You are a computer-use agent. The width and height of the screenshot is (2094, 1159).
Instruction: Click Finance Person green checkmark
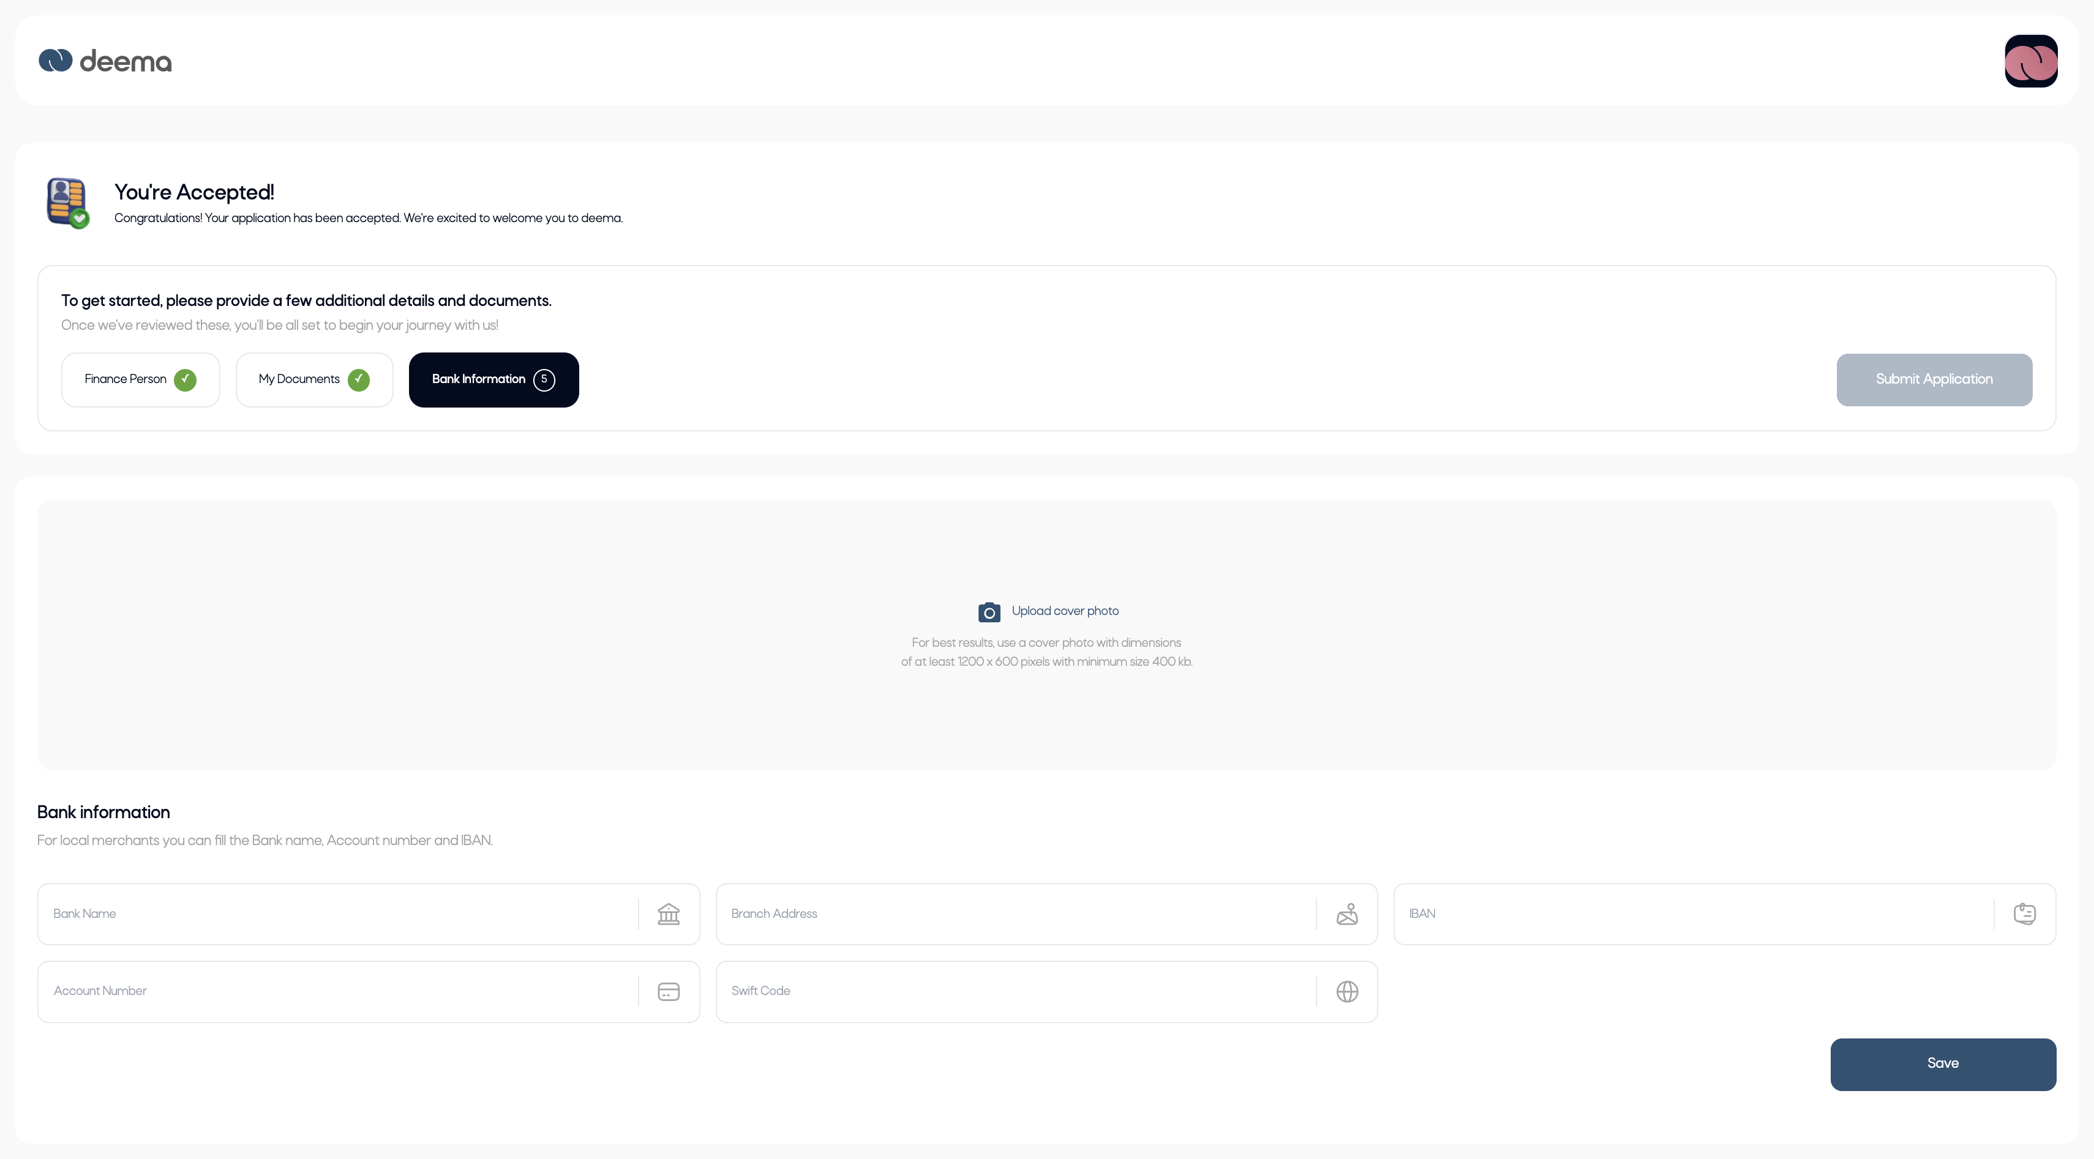pos(186,379)
